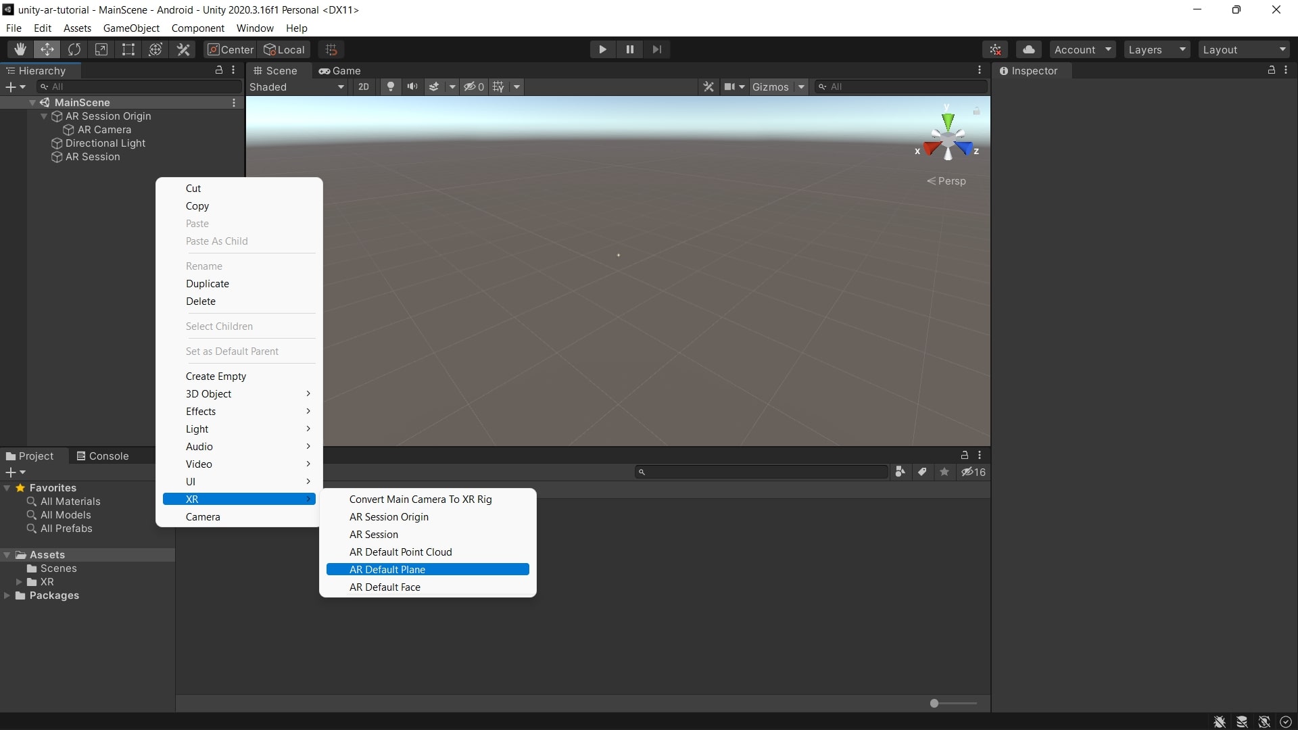Toggle Persp projection label
The width and height of the screenshot is (1298, 730).
click(x=946, y=181)
